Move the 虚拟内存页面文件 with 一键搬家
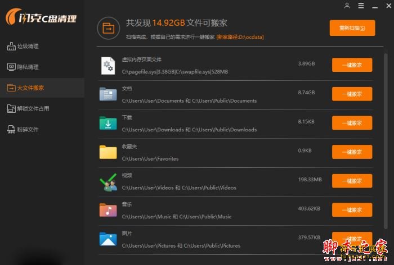This screenshot has width=394, height=265. [x=352, y=65]
